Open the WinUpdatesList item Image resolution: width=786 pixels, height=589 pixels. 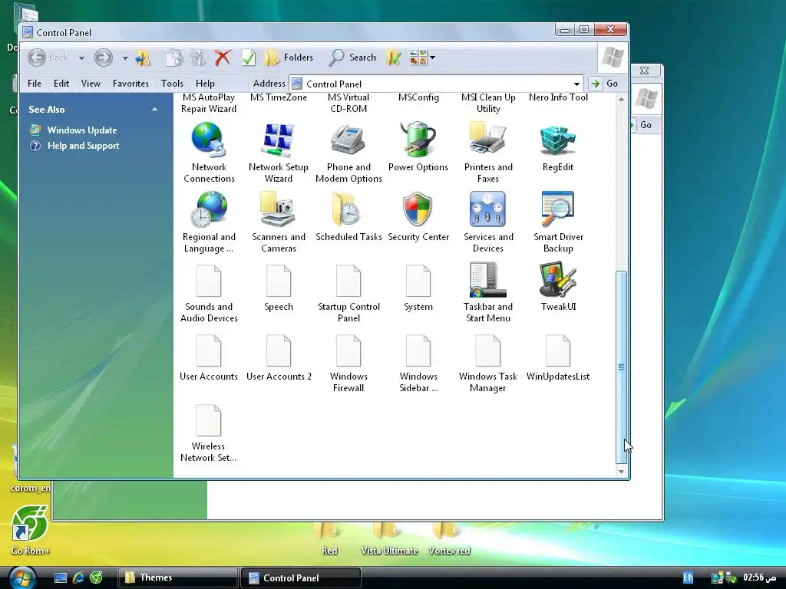pyautogui.click(x=558, y=357)
